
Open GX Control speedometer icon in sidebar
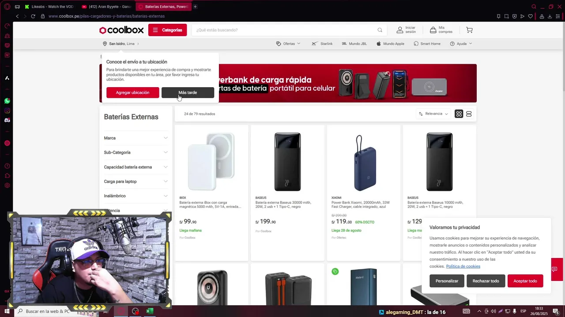click(x=7, y=26)
